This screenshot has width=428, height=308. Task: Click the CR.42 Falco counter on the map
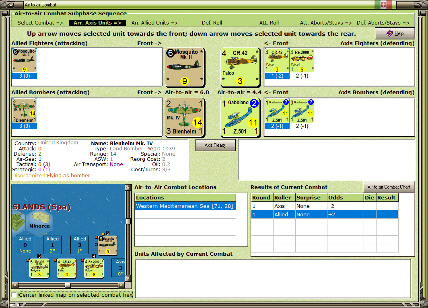click(66, 269)
